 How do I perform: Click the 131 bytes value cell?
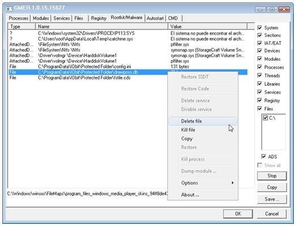180,67
